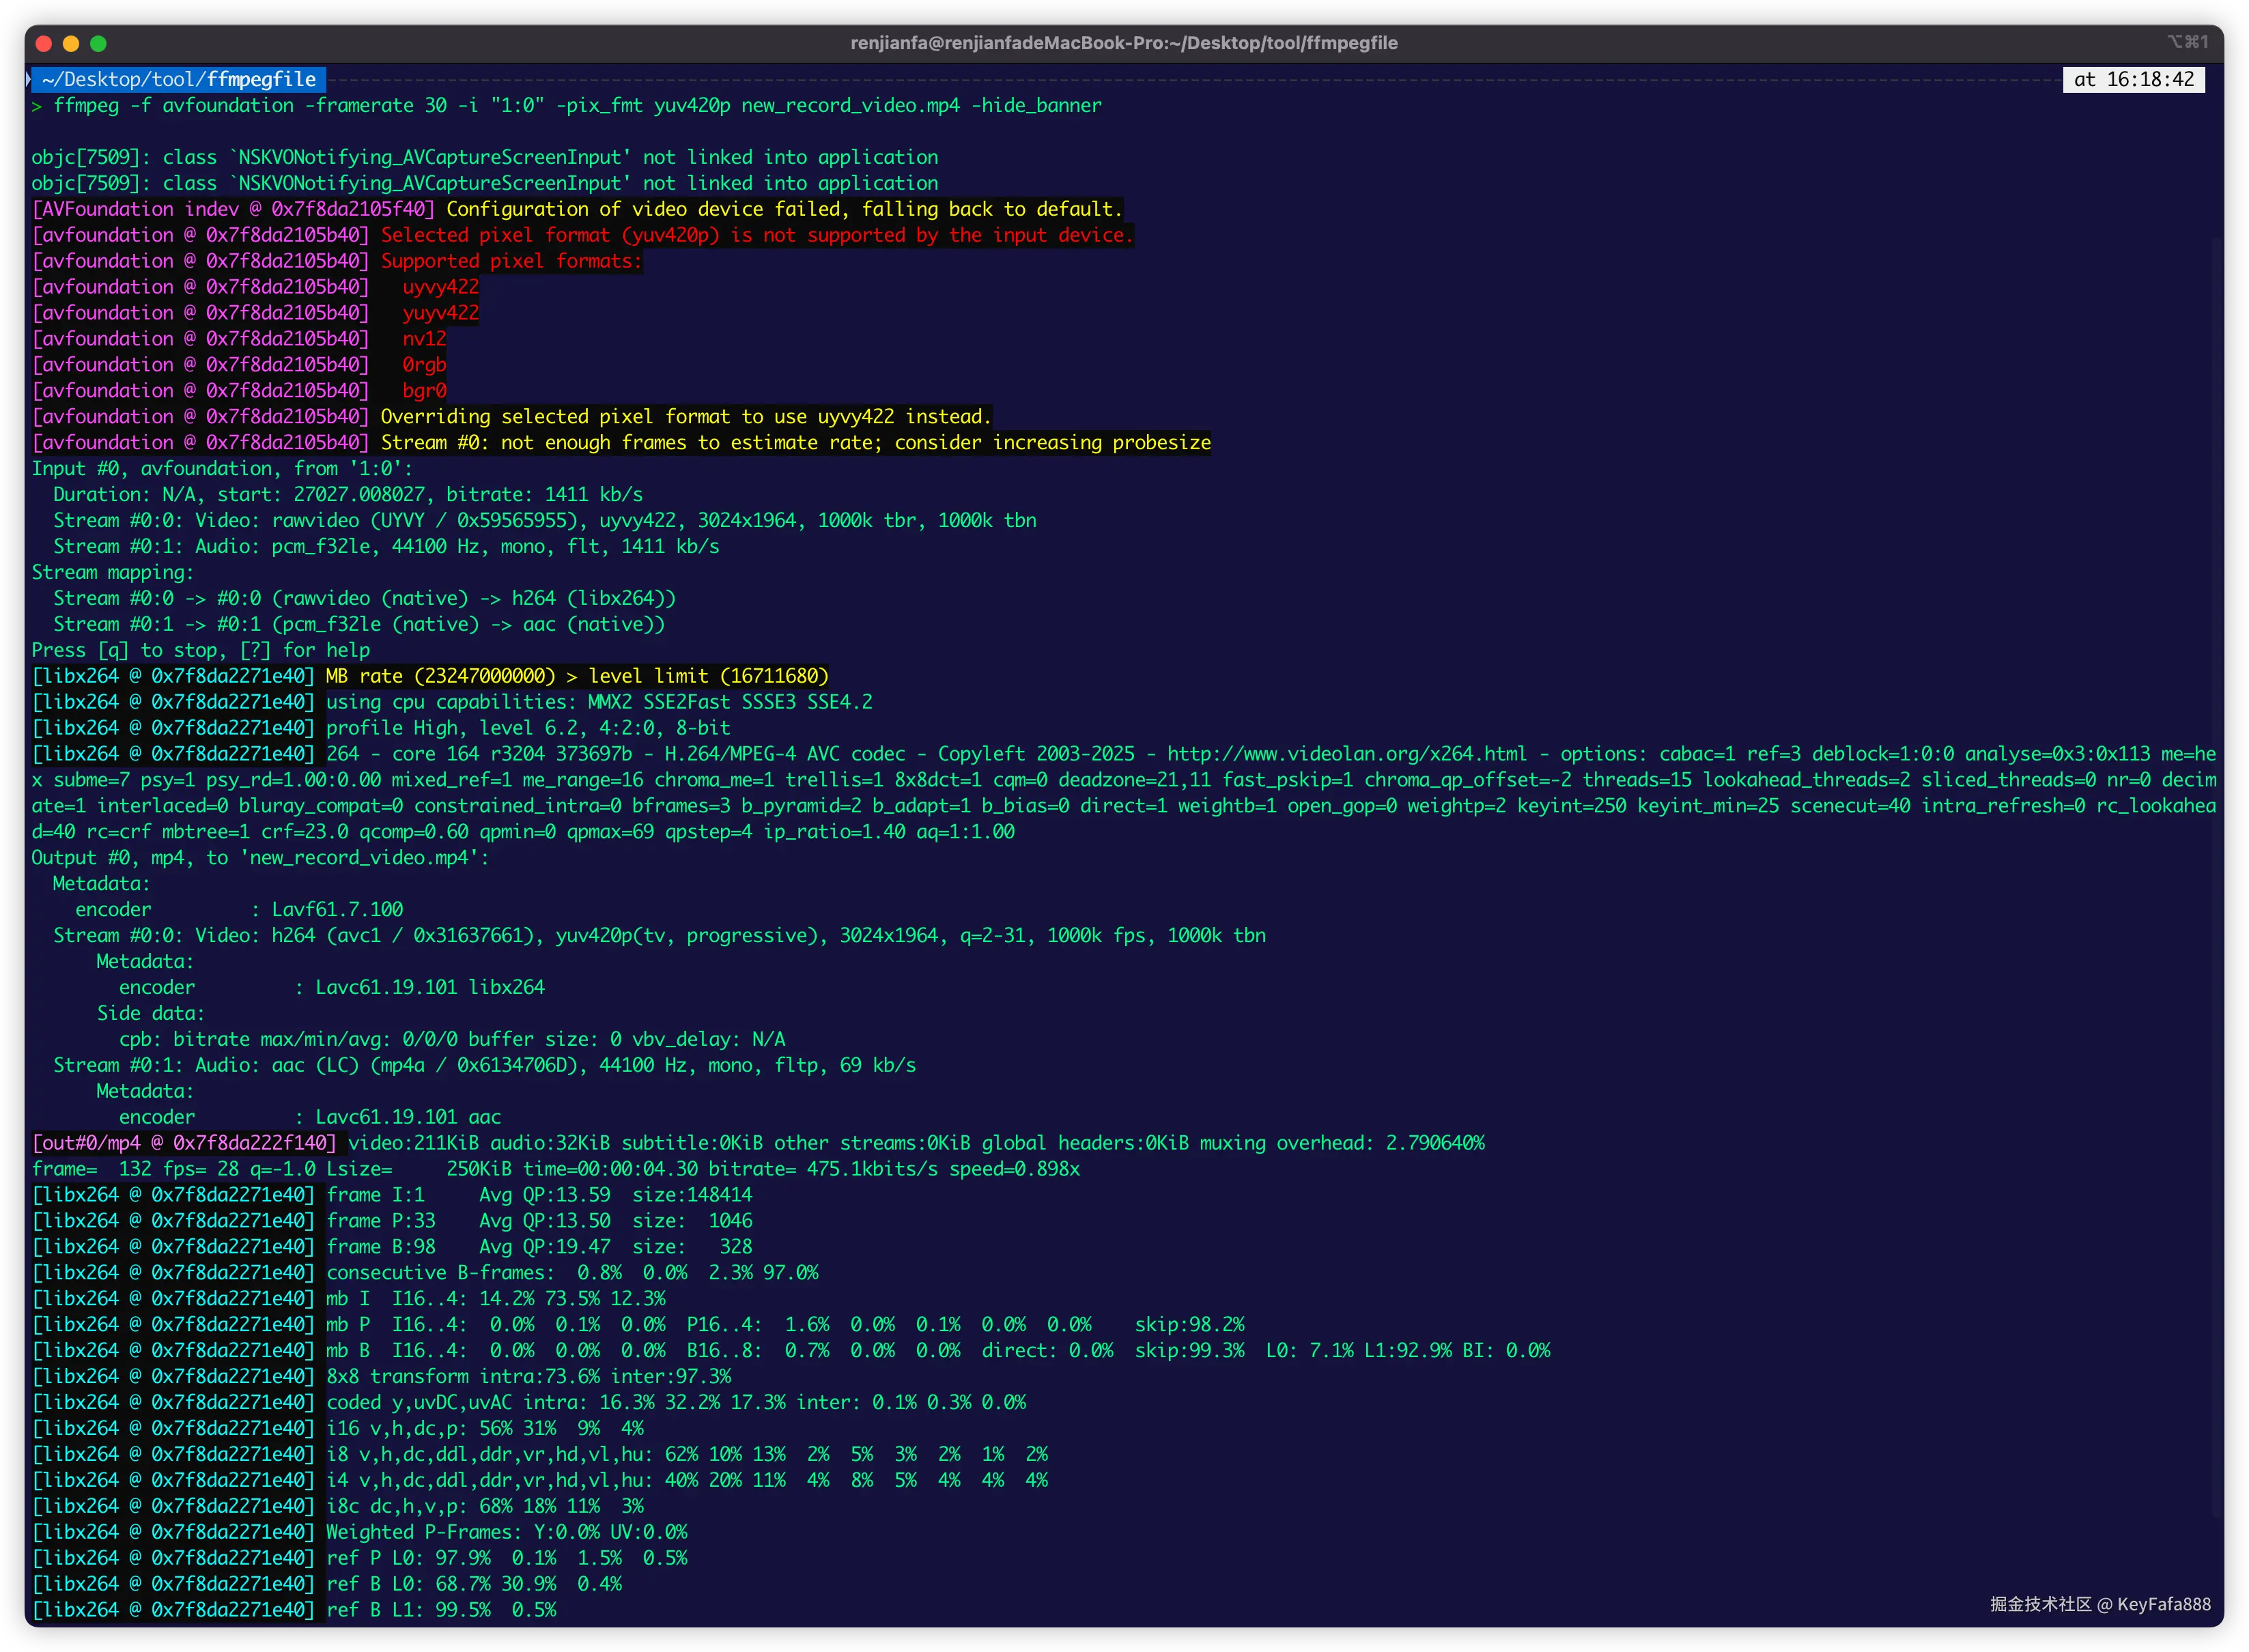Click the 16:18:42 timestamp badge

[x=2133, y=79]
